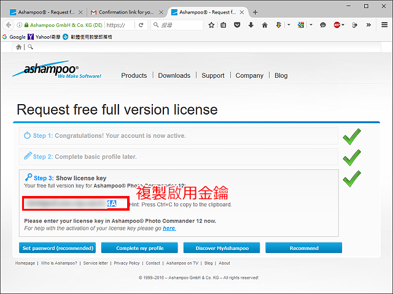
Task: Click Set password (recommended) button
Action: pyautogui.click(x=57, y=247)
